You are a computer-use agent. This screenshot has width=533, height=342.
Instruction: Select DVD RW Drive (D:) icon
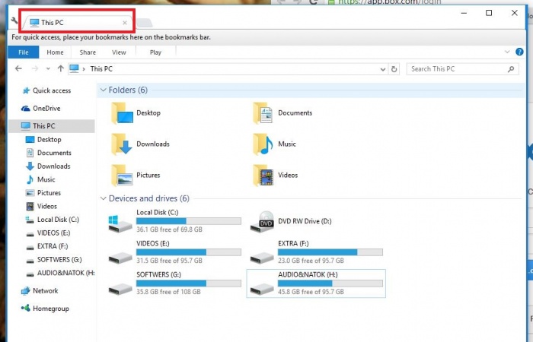click(x=262, y=222)
